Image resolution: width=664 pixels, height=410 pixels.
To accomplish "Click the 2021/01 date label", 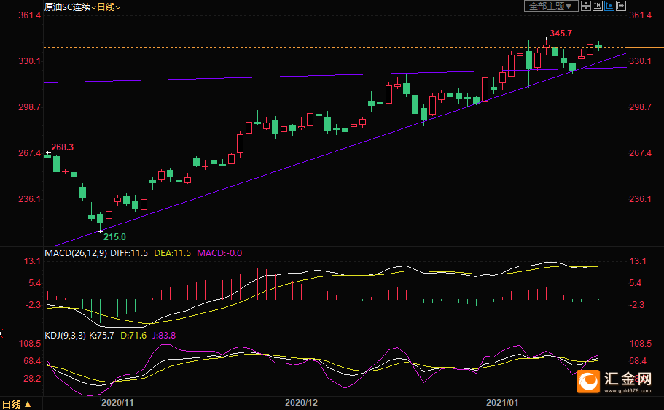I will [501, 403].
